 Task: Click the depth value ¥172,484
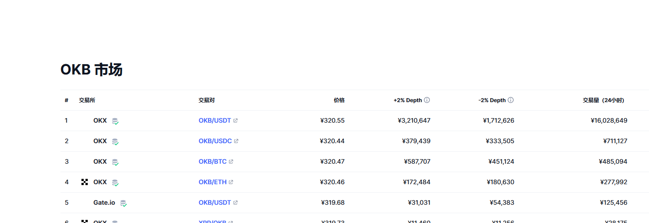tap(417, 182)
